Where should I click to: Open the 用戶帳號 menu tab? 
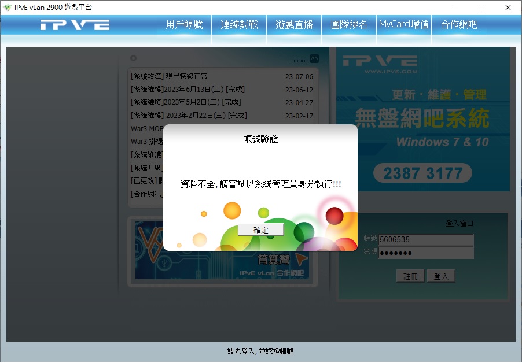[184, 25]
